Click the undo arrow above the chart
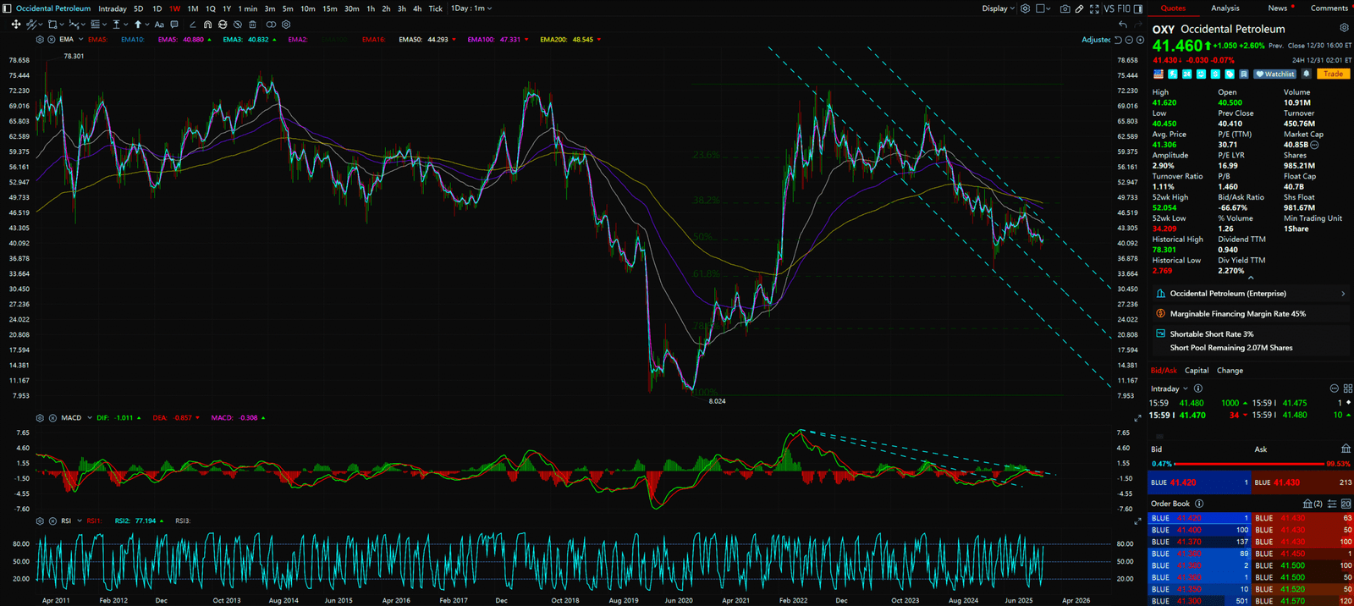The height and width of the screenshot is (606, 1354). (1122, 25)
